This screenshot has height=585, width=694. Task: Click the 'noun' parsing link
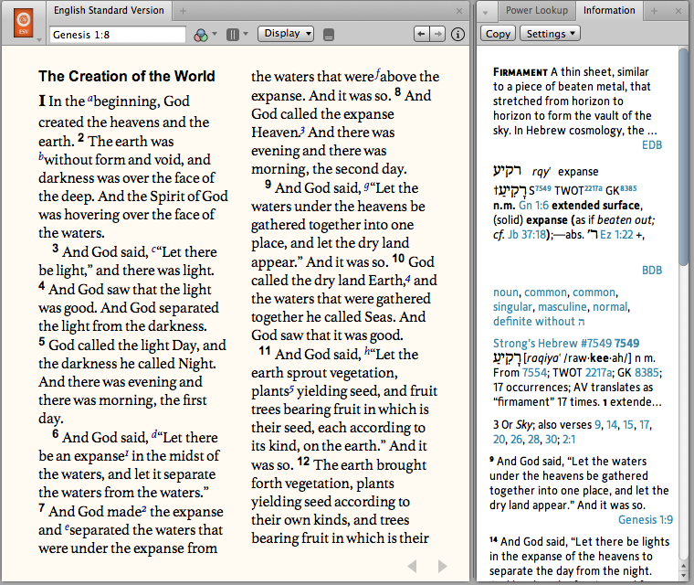point(506,292)
